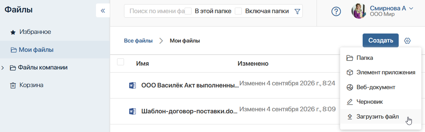Screen dimensions: 425x132
Task: Open Избранное star icon in sidebar
Action: (13, 32)
